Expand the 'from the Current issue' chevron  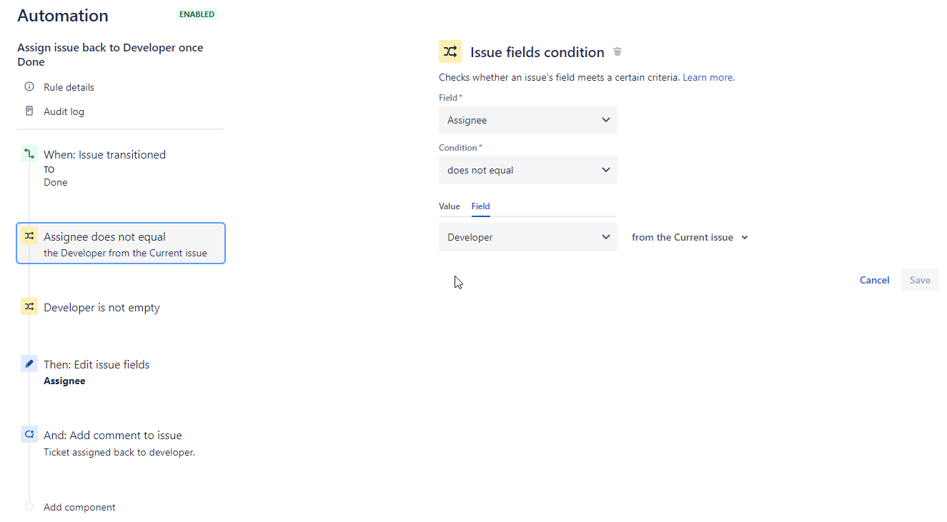[745, 238]
